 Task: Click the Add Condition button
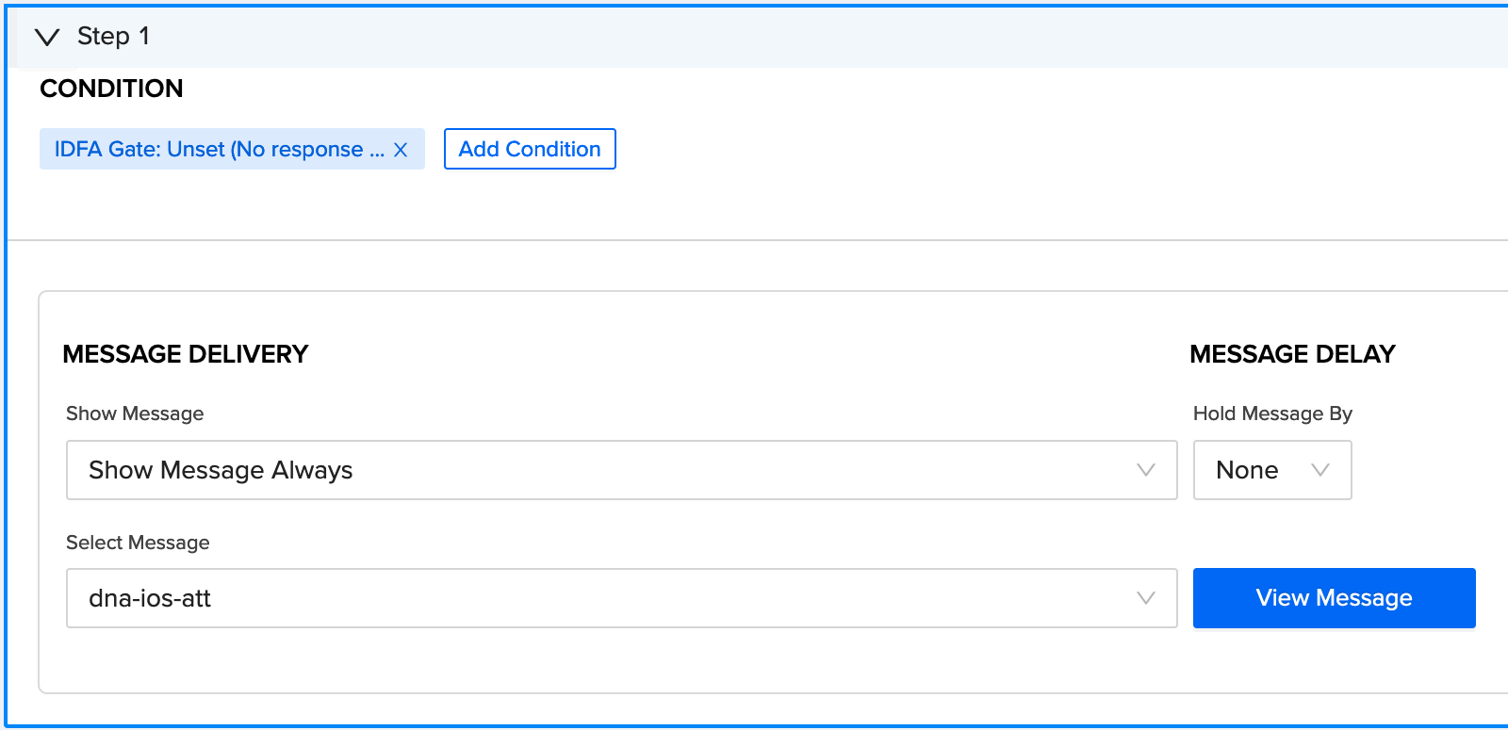click(530, 149)
